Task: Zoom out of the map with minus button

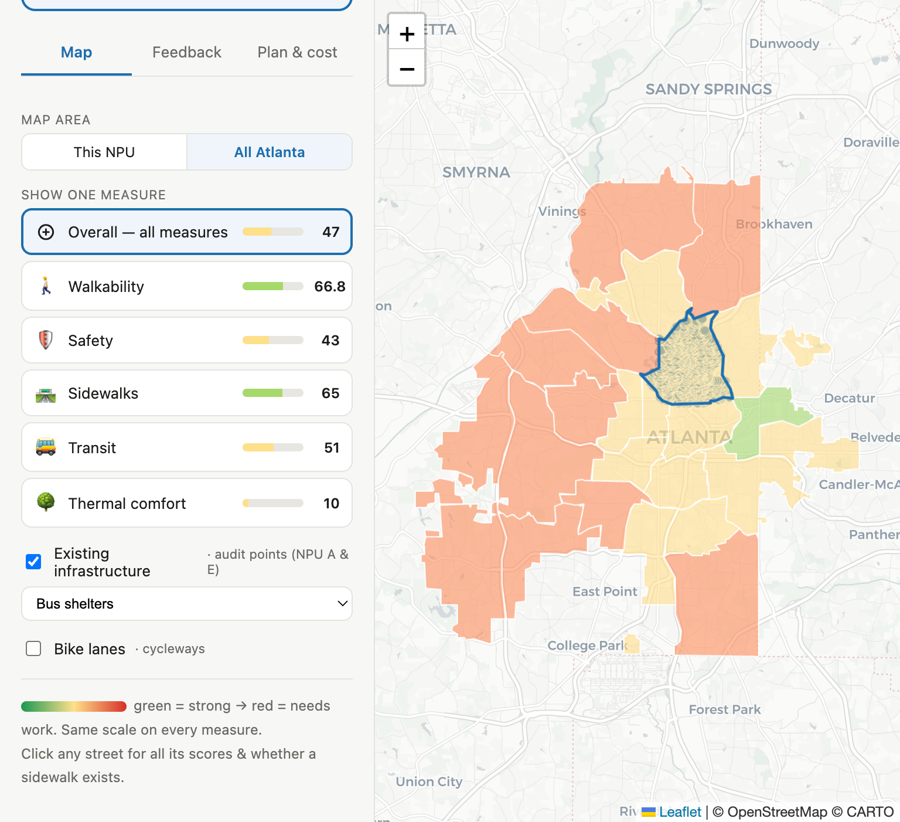Action: (x=407, y=69)
